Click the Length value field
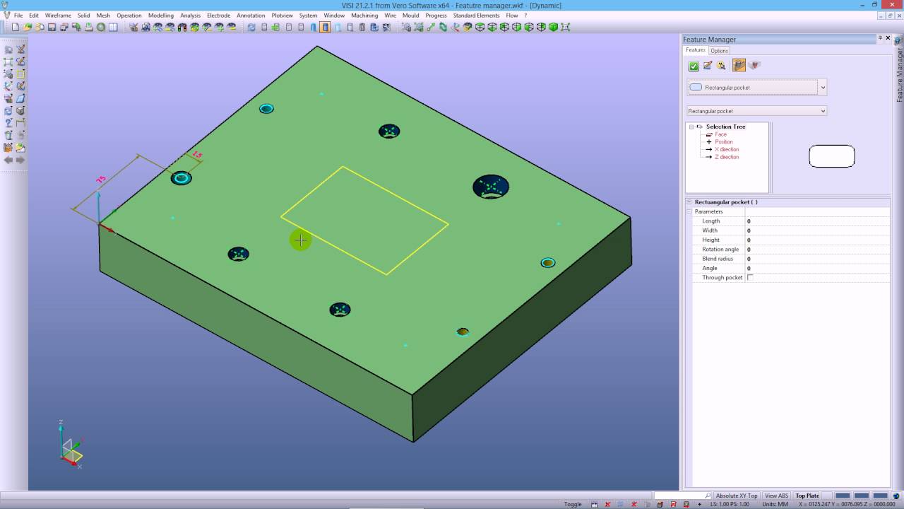 pos(818,221)
